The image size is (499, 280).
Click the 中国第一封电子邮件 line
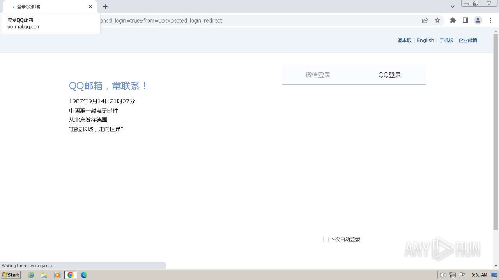coord(94,110)
